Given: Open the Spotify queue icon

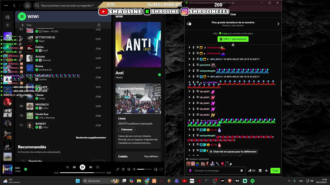Looking at the screenshot, I should click(123, 169).
